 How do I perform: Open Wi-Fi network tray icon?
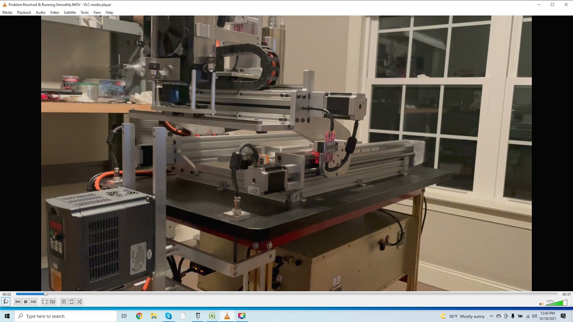527,316
